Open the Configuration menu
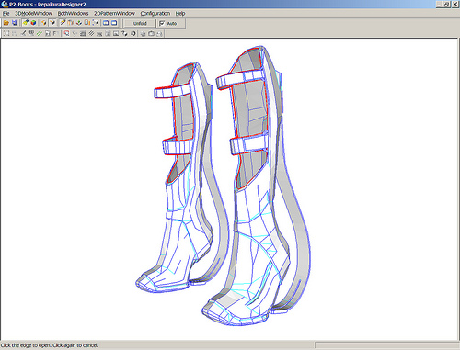Image resolution: width=460 pixels, height=350 pixels. pyautogui.click(x=155, y=14)
